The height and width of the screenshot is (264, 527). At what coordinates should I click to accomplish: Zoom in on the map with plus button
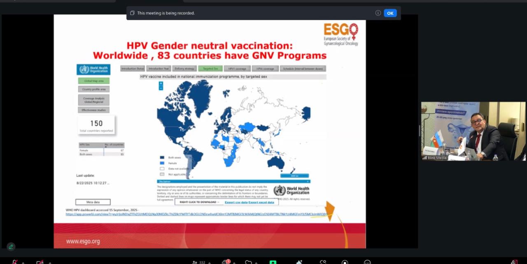click(161, 83)
